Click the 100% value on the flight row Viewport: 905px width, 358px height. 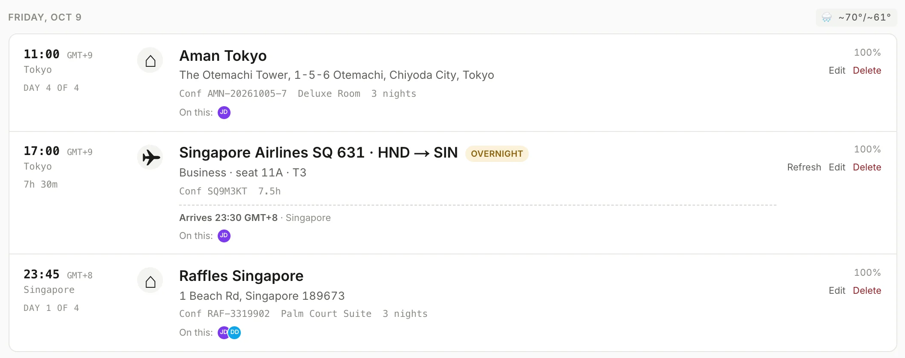pos(867,149)
